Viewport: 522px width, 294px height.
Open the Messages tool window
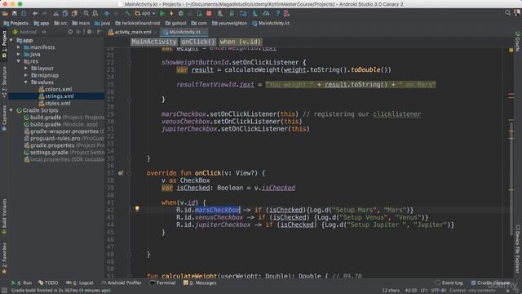(200, 283)
